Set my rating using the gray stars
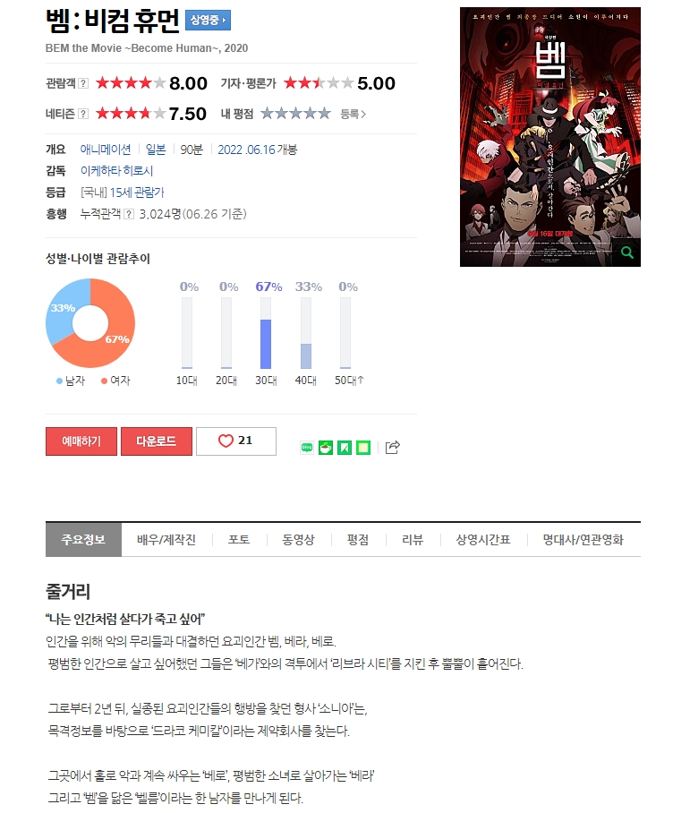 295,113
